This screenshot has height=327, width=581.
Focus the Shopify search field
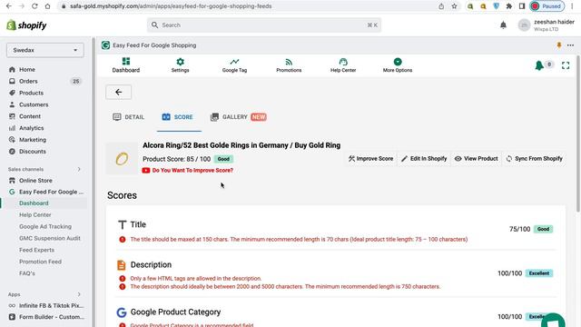click(x=264, y=25)
